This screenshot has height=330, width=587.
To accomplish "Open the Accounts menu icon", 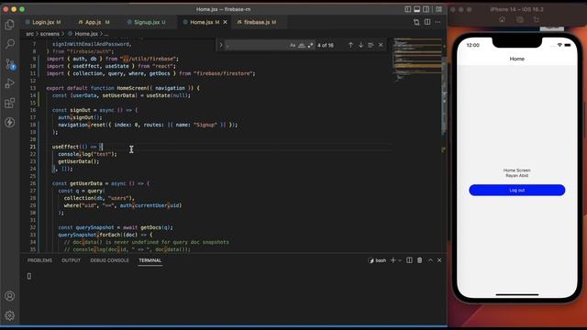I will [10, 296].
